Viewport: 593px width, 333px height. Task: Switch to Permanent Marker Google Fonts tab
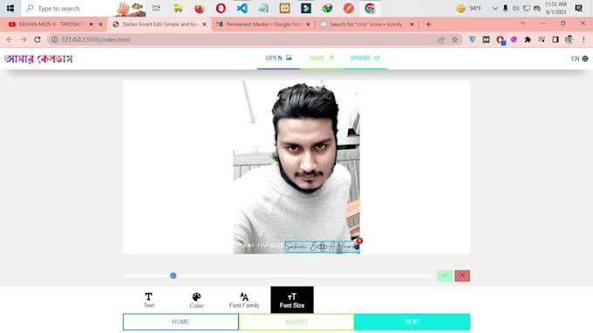[263, 24]
